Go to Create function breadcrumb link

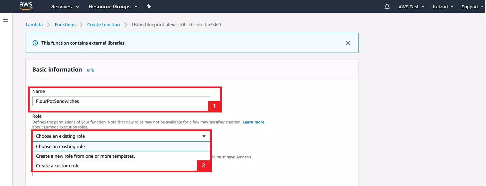point(104,25)
